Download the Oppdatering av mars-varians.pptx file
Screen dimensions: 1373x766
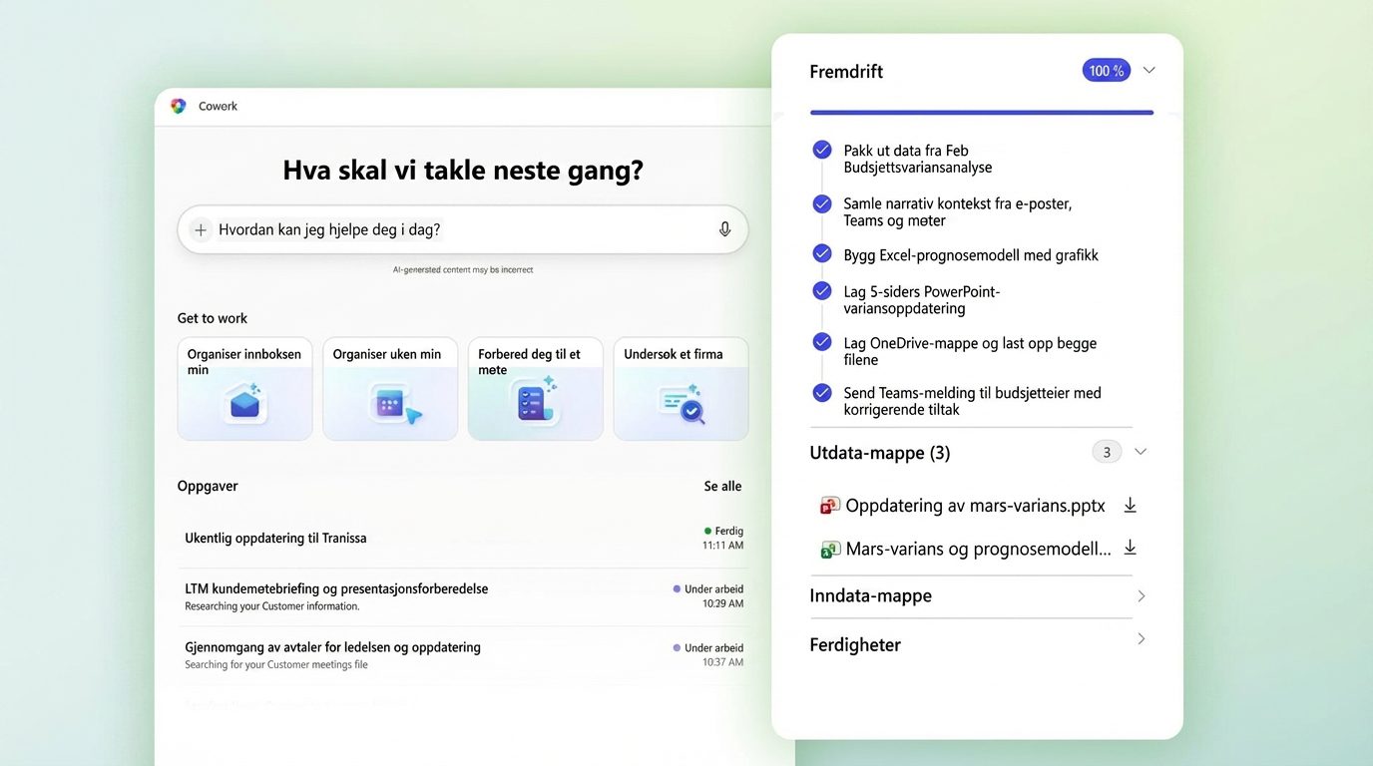(x=1130, y=506)
